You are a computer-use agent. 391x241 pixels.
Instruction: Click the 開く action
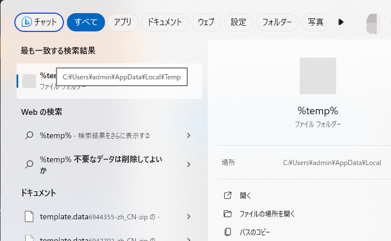pos(245,195)
